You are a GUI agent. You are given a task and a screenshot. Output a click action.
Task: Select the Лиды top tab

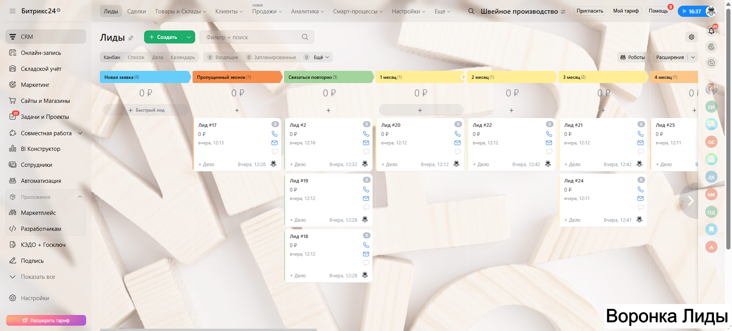pyautogui.click(x=111, y=11)
